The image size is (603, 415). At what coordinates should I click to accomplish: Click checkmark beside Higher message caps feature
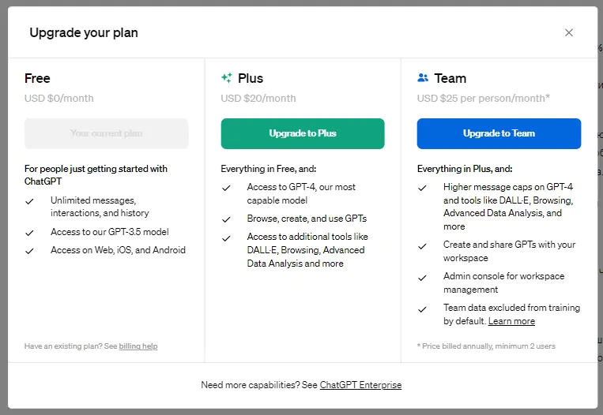[423, 188]
